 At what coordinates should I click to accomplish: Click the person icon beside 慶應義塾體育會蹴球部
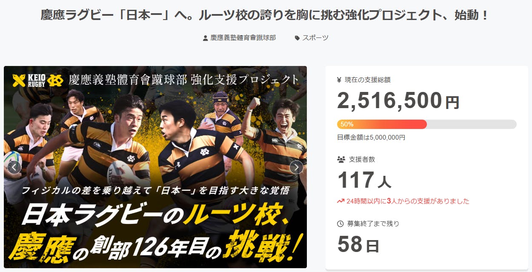point(206,38)
